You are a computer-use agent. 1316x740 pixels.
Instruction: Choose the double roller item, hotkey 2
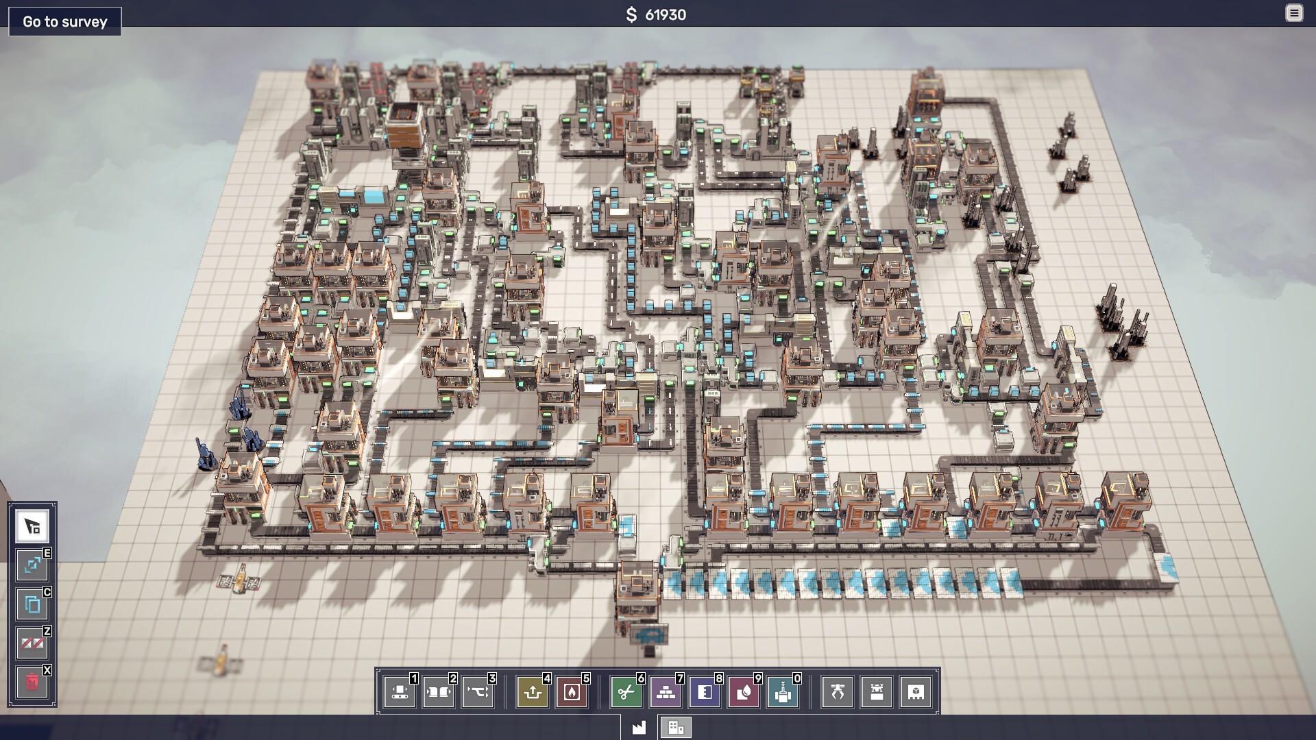coord(439,692)
